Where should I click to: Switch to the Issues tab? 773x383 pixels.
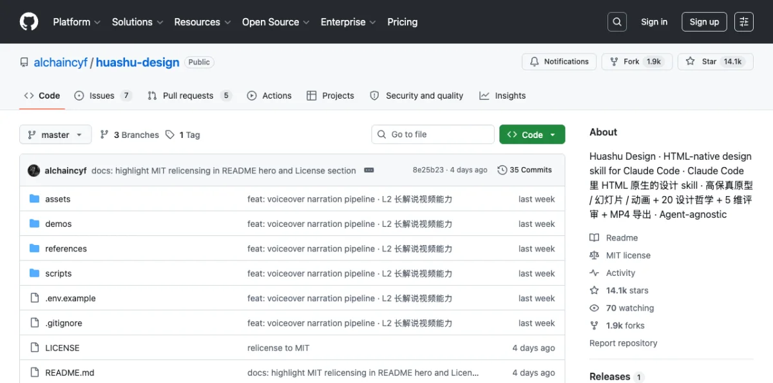pos(103,95)
